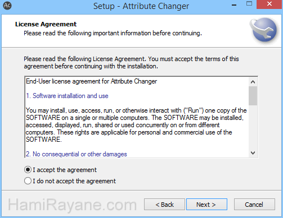Click the license scrollbar down arrow

tap(253, 153)
